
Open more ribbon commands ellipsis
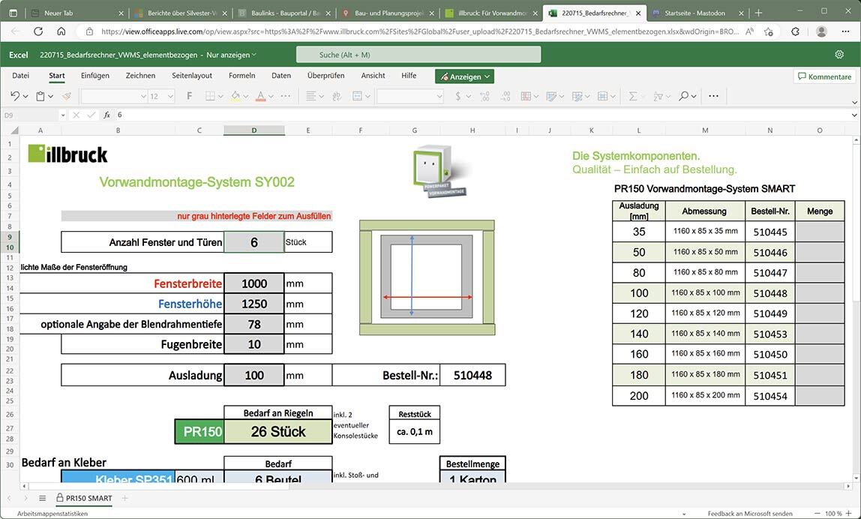click(x=713, y=96)
